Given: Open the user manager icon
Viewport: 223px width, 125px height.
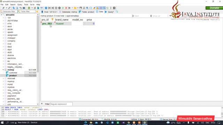Looking at the screenshot, I should point(35,8).
